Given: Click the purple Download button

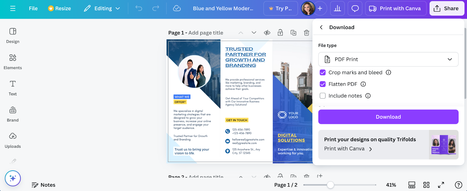Looking at the screenshot, I should pos(388,117).
